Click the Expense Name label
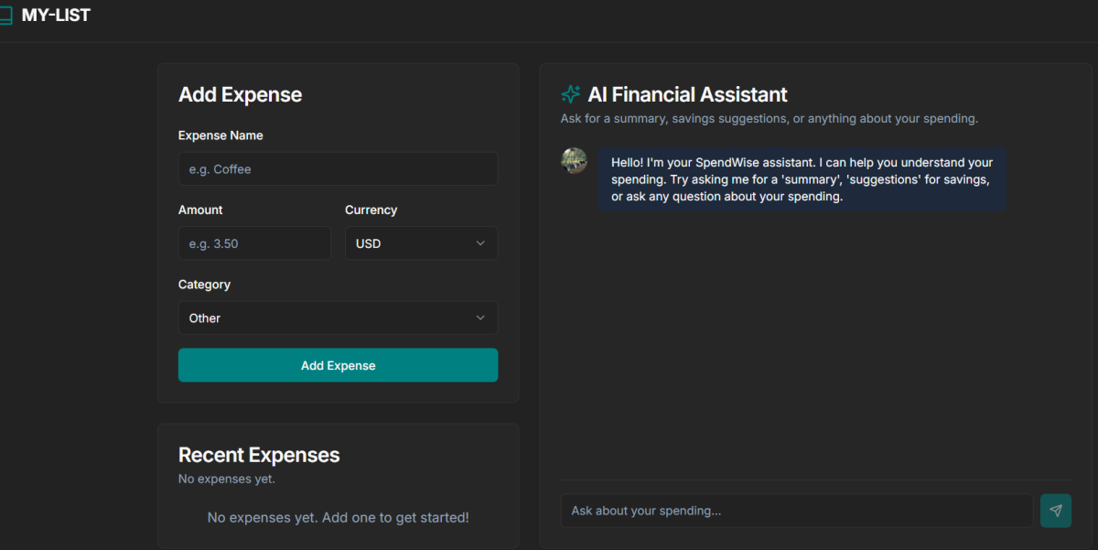Viewport: 1098px width, 550px height. coord(221,135)
